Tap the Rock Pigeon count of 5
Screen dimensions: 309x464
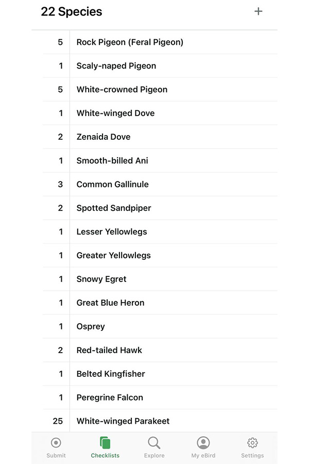60,42
